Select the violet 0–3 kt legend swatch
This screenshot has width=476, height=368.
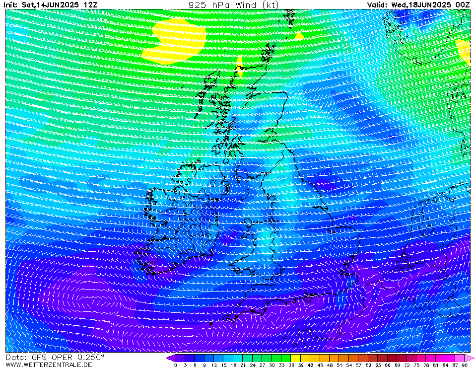click(180, 358)
